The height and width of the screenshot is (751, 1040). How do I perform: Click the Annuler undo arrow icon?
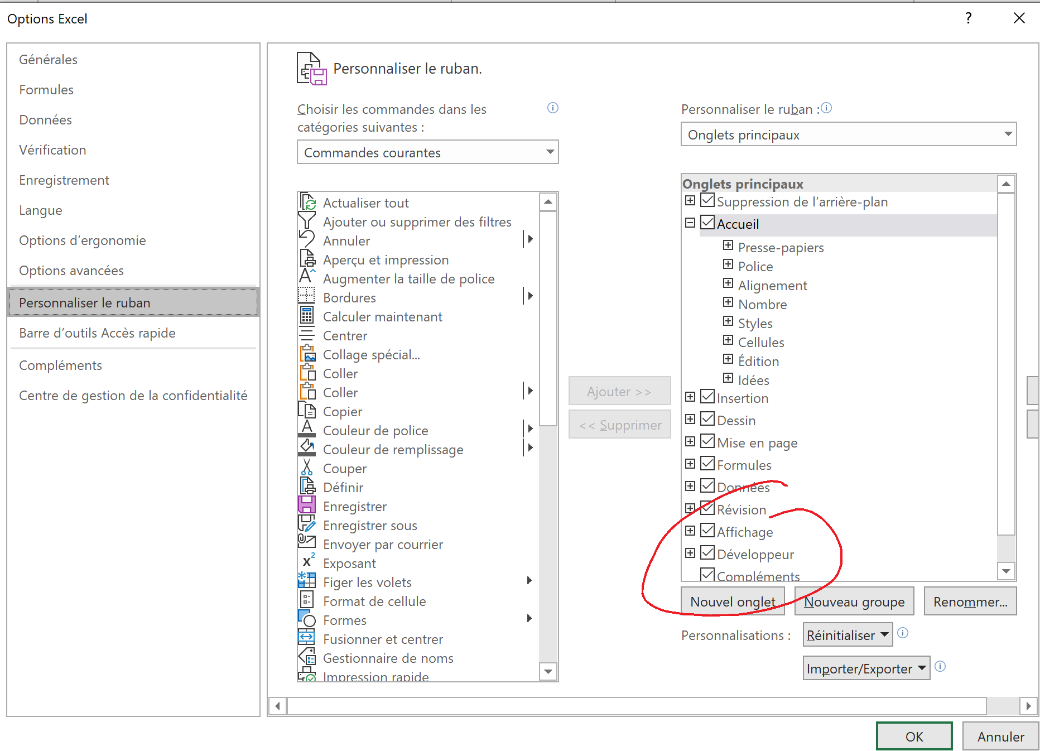coord(307,240)
